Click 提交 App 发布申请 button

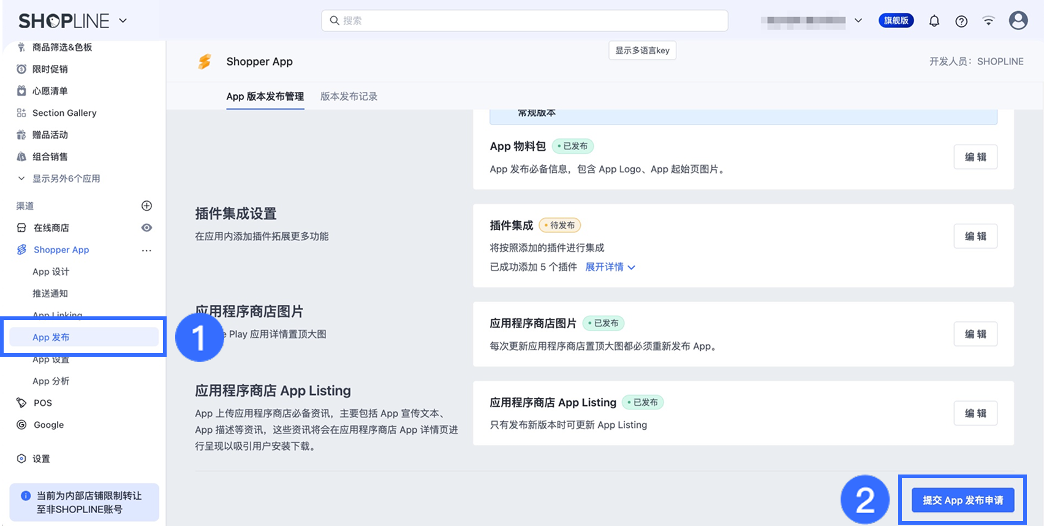click(963, 500)
